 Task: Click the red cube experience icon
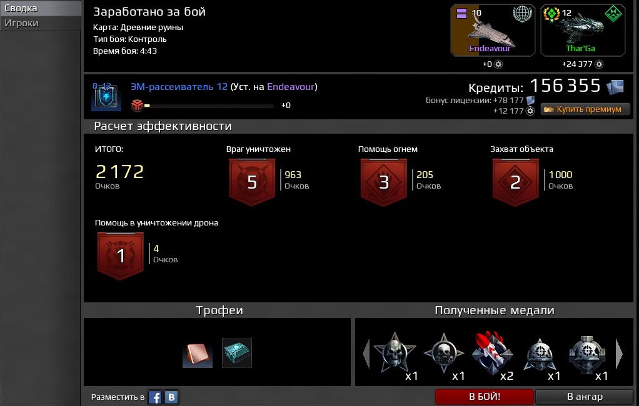[138, 105]
